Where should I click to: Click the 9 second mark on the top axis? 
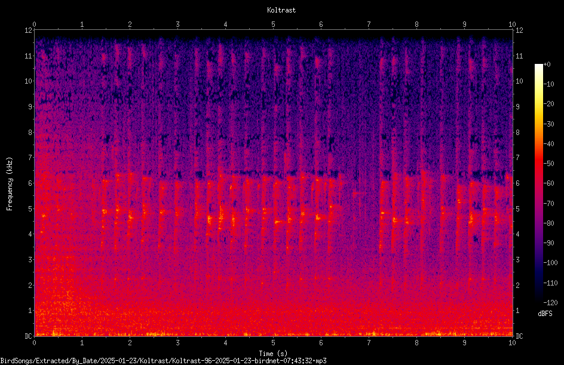[x=464, y=24]
